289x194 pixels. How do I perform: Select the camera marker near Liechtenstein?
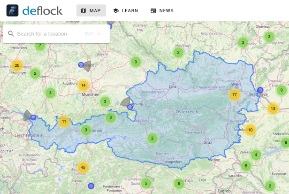(33, 117)
